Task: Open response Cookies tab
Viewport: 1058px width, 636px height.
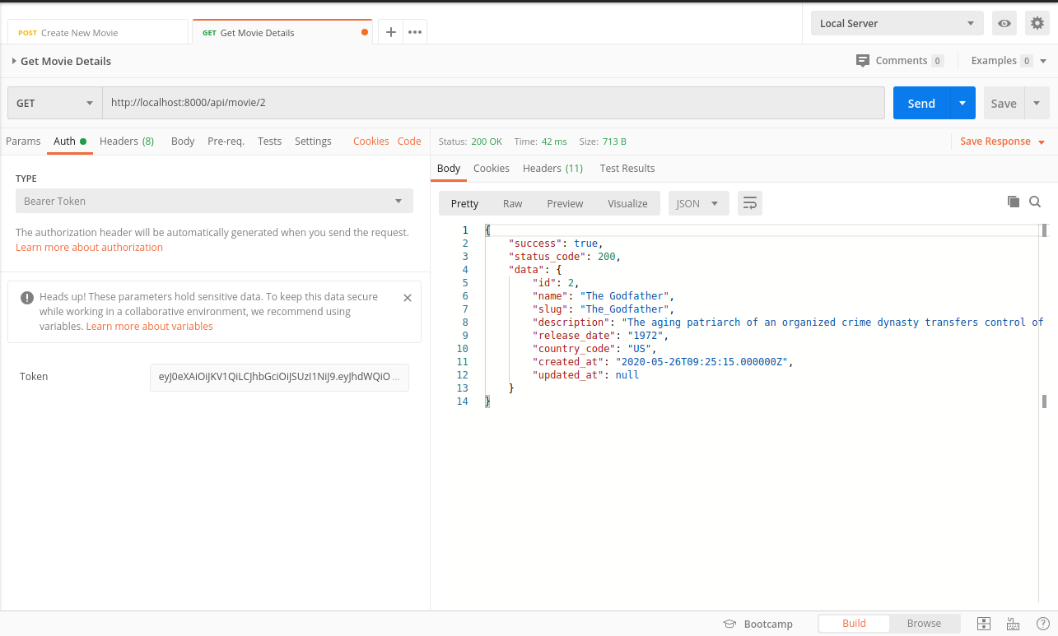Action: 492,168
